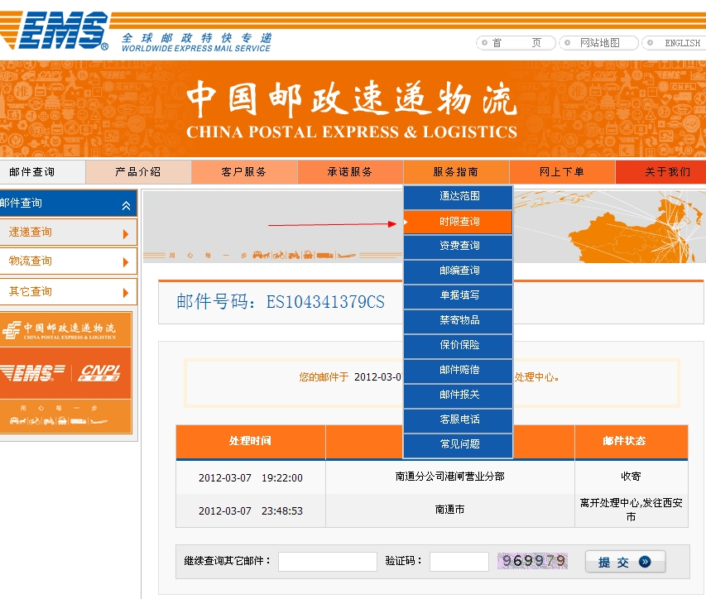This screenshot has width=706, height=599.
Task: Expand the 物流查询 sidebar arrow
Action: pyautogui.click(x=126, y=262)
